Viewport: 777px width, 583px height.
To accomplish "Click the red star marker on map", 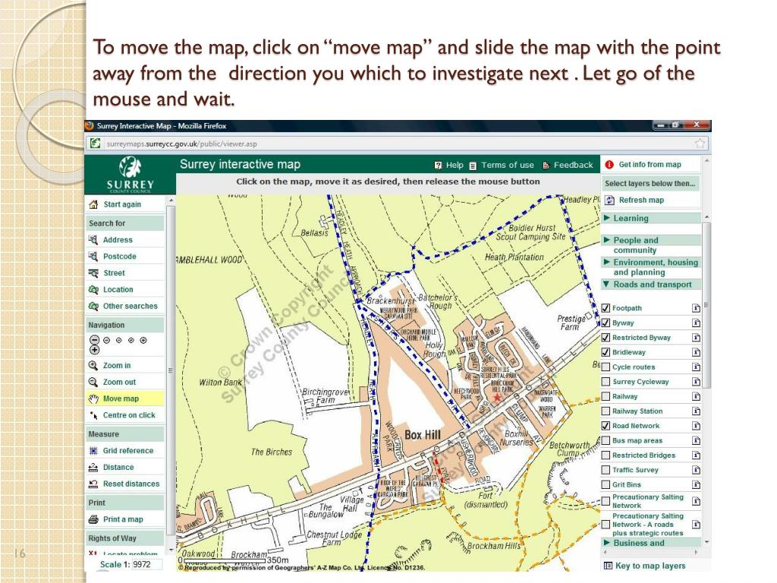I will click(x=497, y=397).
